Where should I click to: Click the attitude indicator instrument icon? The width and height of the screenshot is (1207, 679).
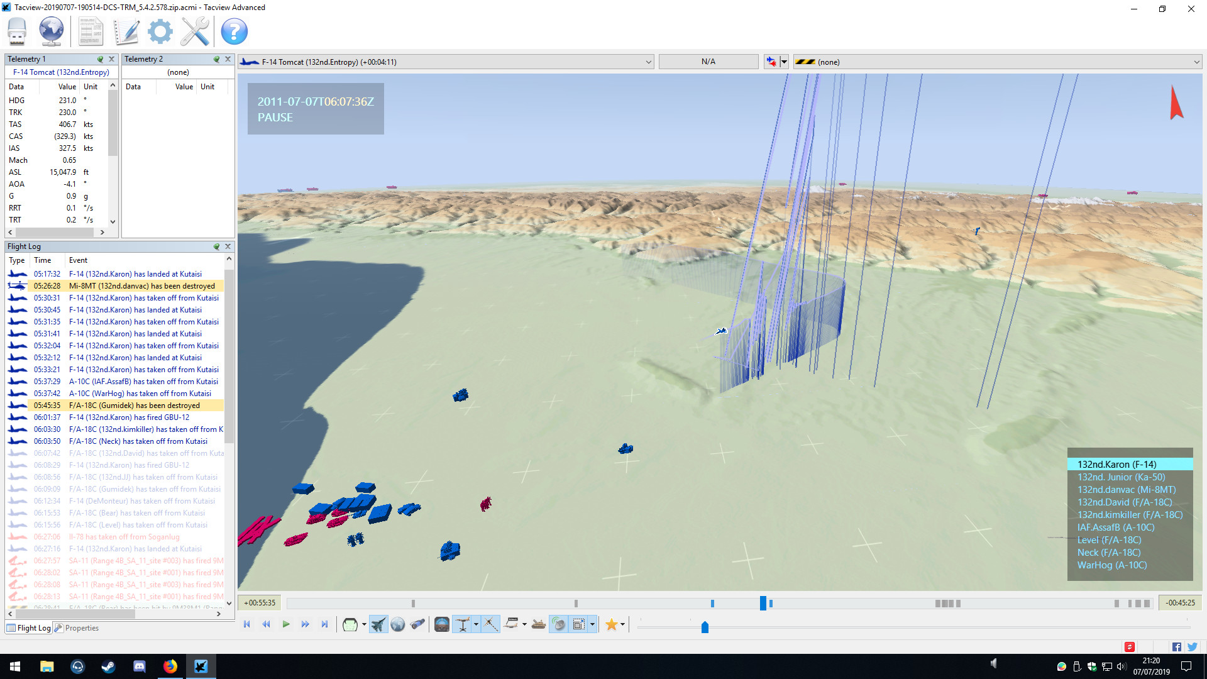[442, 624]
